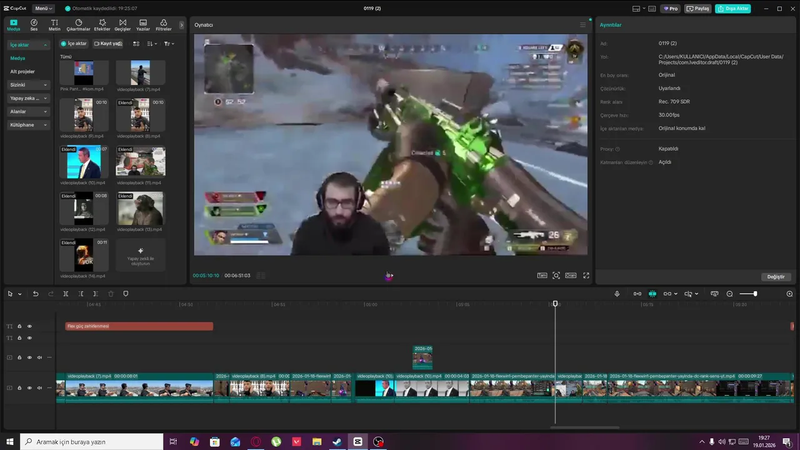Screen dimensions: 800x450
Task: Mute the main video track audio
Action: pyautogui.click(x=39, y=388)
